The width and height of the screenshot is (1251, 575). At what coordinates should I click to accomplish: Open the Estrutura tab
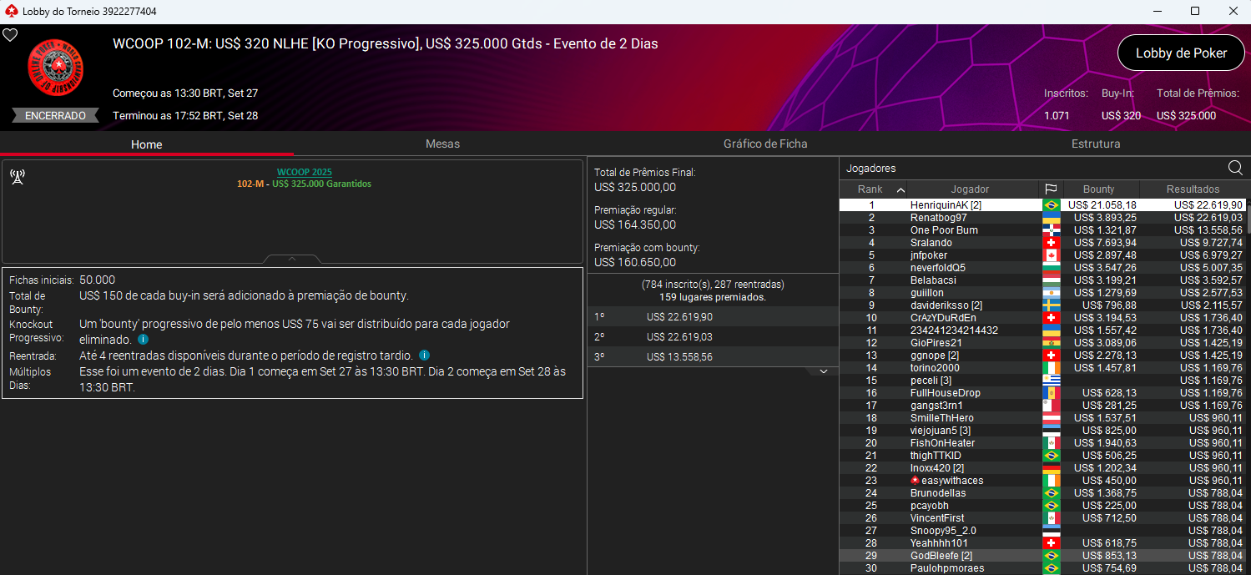coord(1095,144)
